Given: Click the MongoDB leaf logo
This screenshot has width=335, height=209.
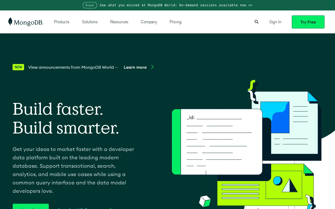Looking at the screenshot, I should coord(26,22).
